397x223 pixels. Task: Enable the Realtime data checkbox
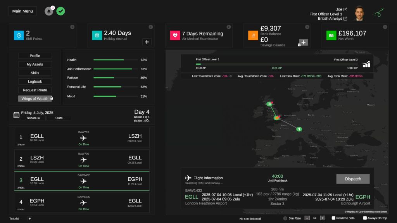[333, 218]
